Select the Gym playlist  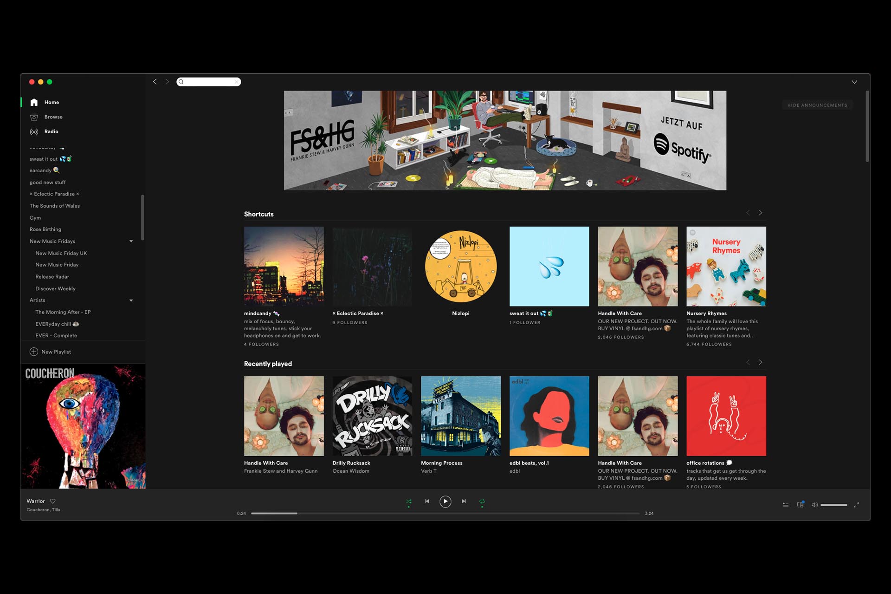(35, 218)
